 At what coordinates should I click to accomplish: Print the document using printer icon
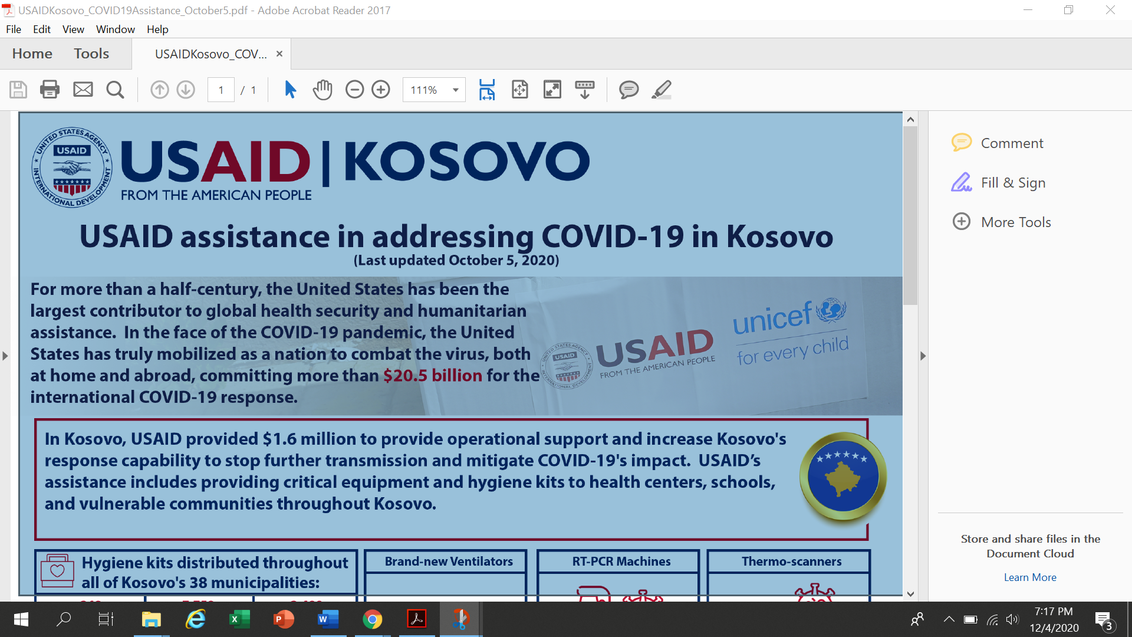tap(50, 90)
